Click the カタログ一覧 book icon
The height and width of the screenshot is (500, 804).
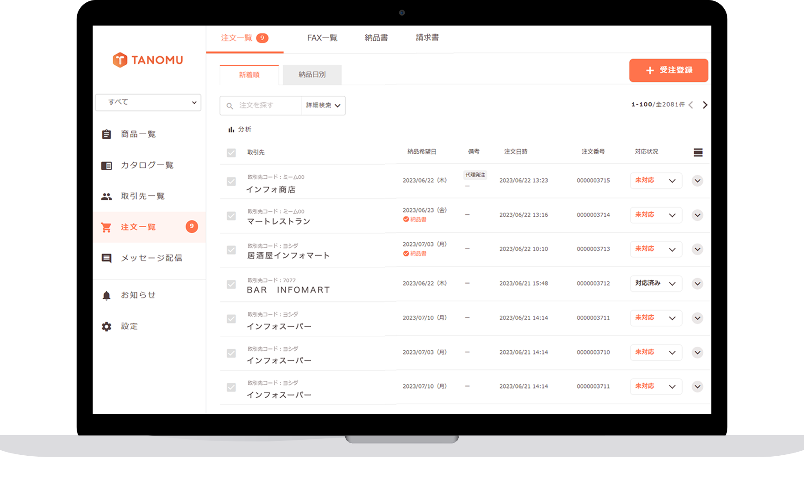[x=106, y=165]
